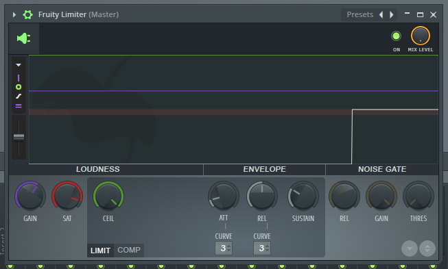The width and height of the screenshot is (448, 269).
Task: Click the Fruity Limiter (Master) title text
Action: (x=79, y=14)
